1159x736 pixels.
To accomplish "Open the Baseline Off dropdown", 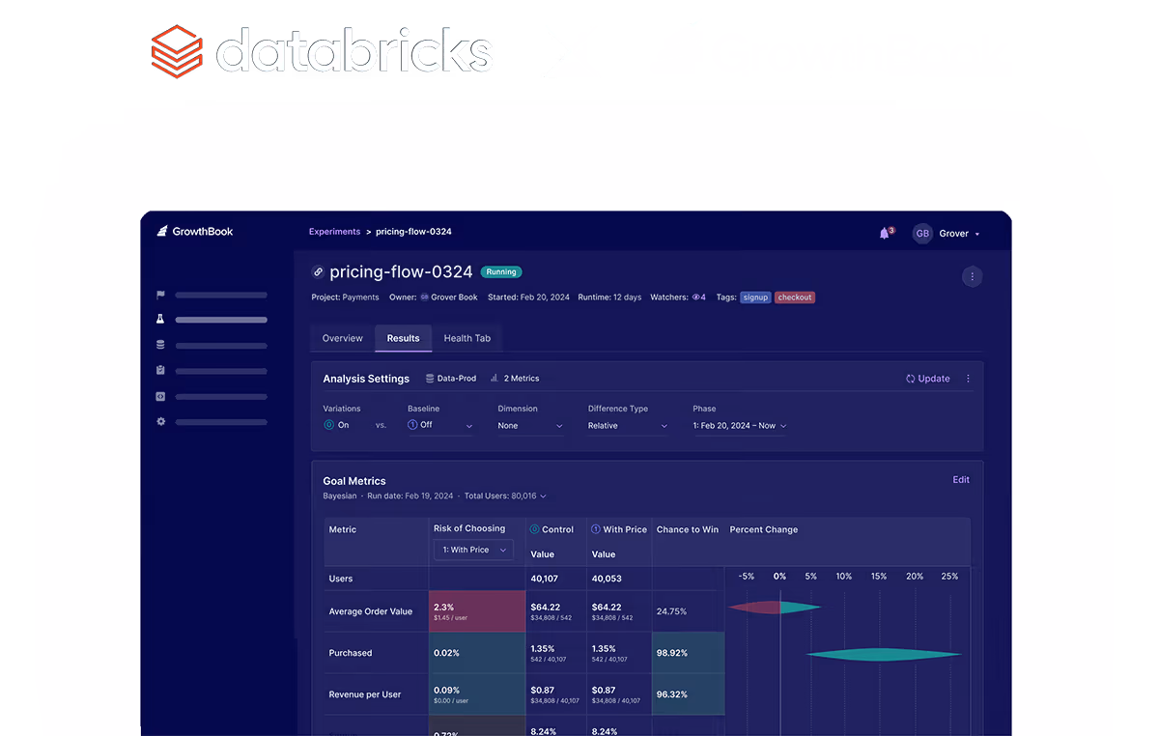I will pyautogui.click(x=440, y=426).
